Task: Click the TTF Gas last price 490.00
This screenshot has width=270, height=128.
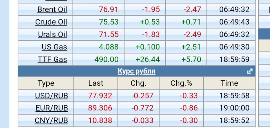Action: pos(106,59)
